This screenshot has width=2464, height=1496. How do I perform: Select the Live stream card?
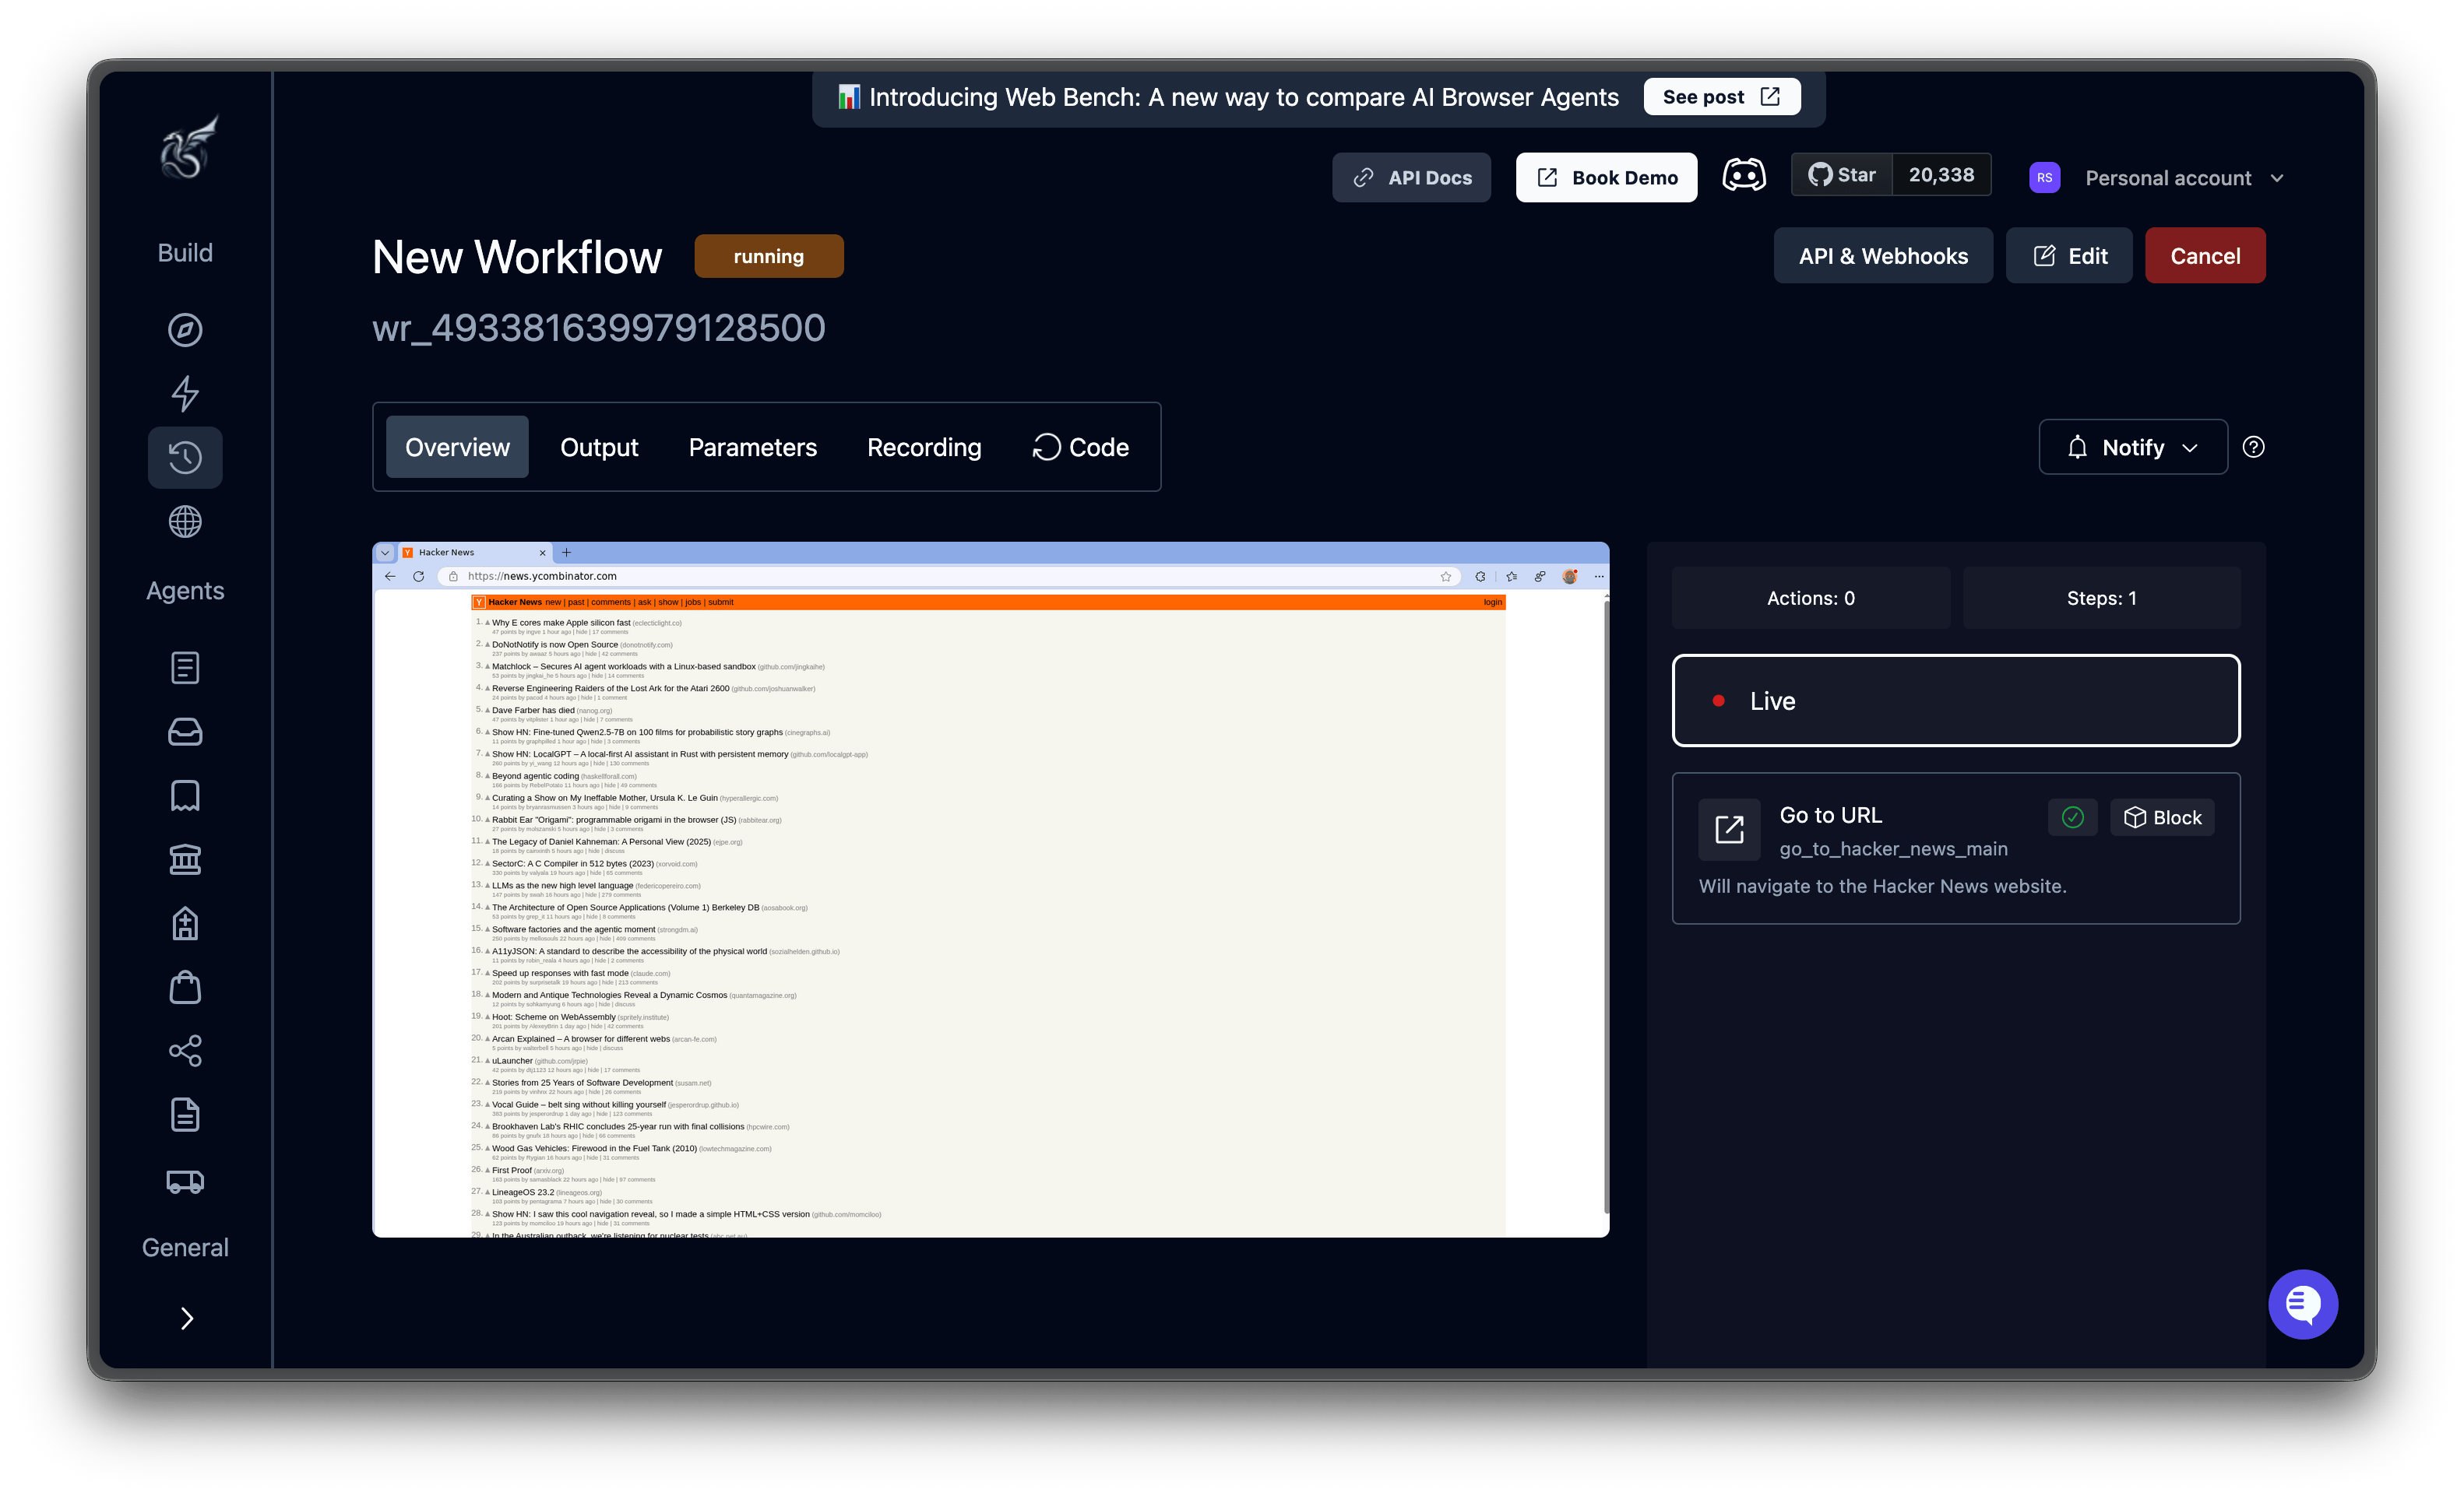1956,701
